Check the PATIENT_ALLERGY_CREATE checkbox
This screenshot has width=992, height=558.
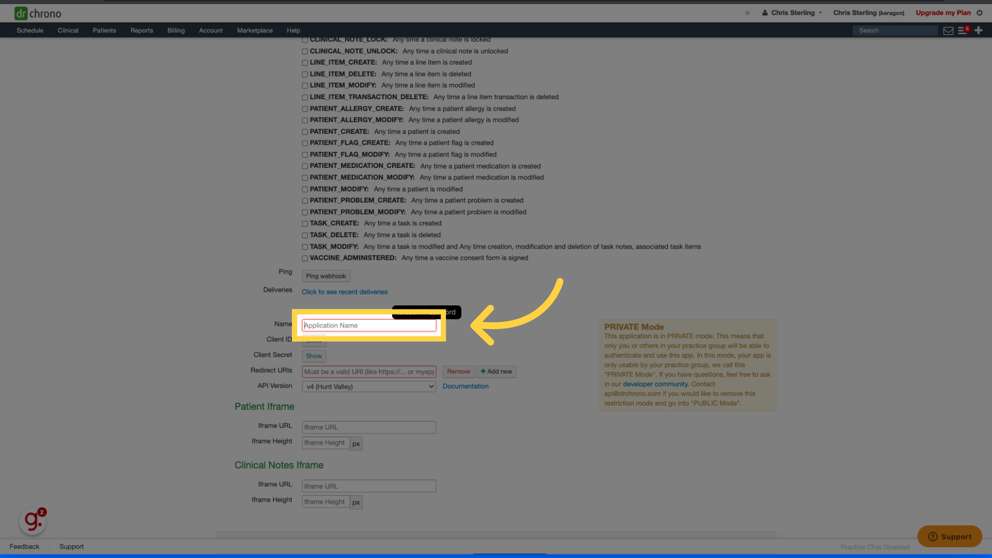305,109
